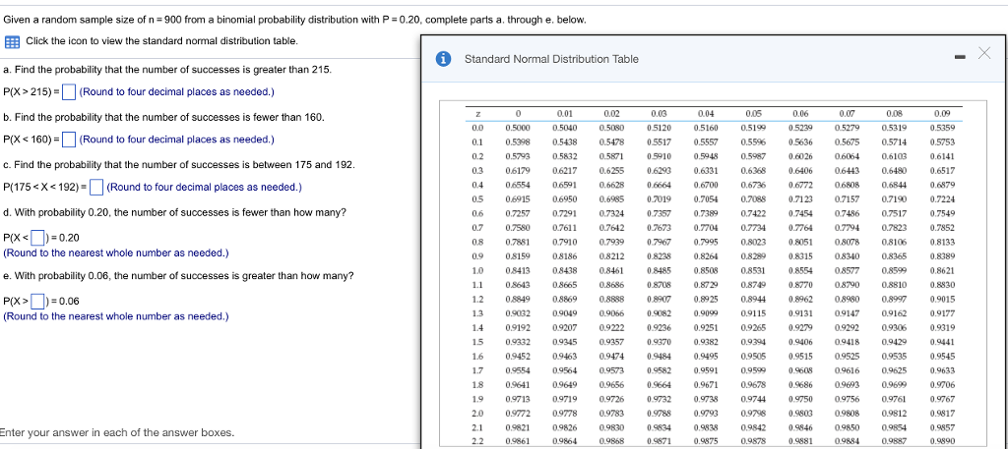
Task: Click answer box for P(X > ?) = 0.06
Action: (x=38, y=302)
